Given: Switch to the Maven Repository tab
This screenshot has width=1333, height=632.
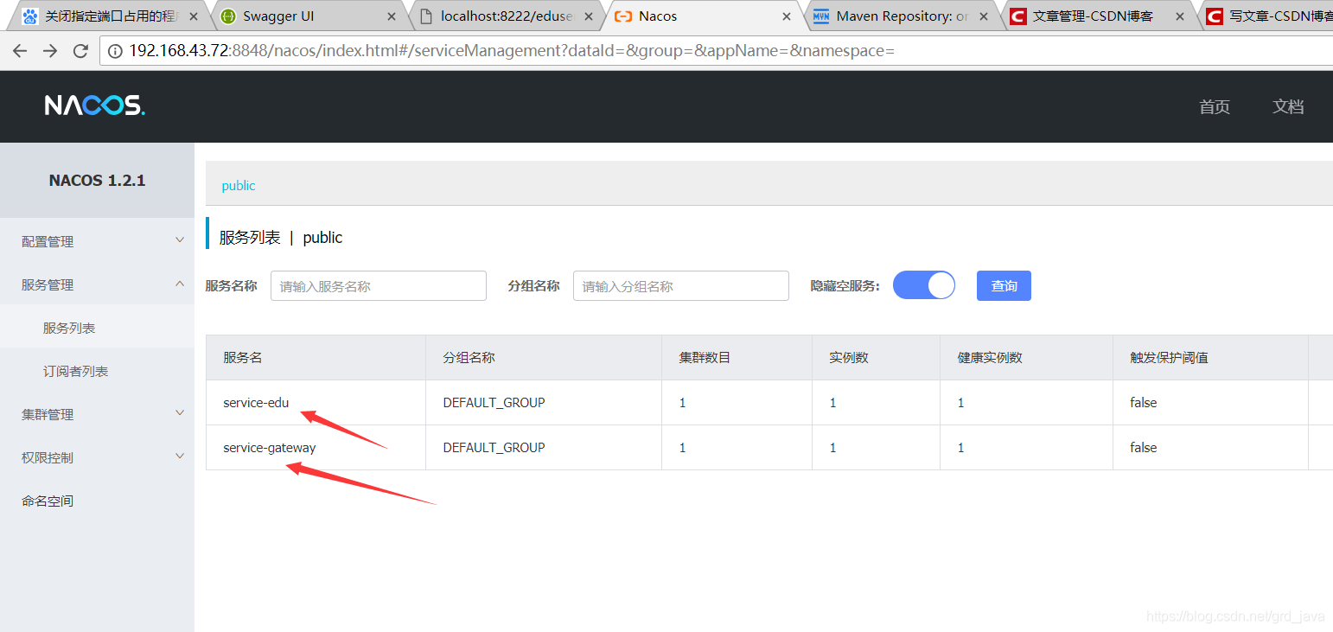Looking at the screenshot, I should tap(901, 16).
